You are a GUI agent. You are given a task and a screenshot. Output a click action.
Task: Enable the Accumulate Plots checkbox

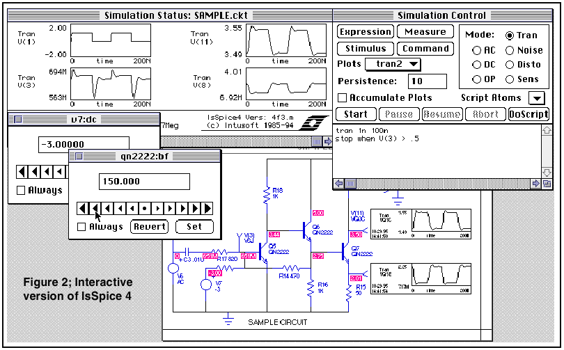[x=342, y=98]
